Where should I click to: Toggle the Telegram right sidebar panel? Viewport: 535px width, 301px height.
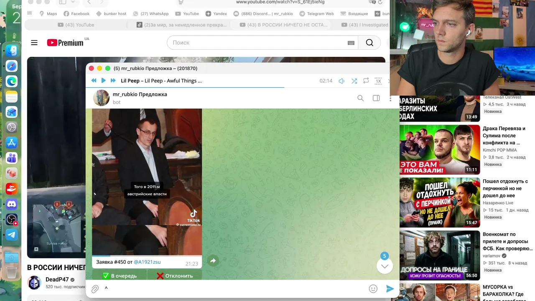[x=376, y=98]
